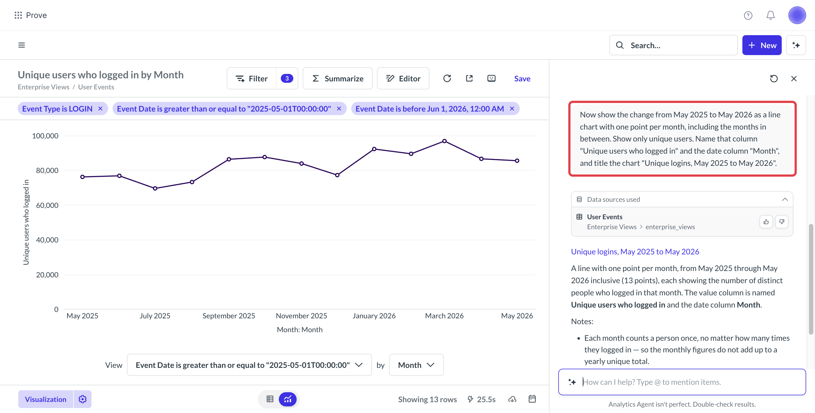The height and width of the screenshot is (413, 815).
Task: Click the feedback smiley icon near Save
Action: [x=491, y=78]
